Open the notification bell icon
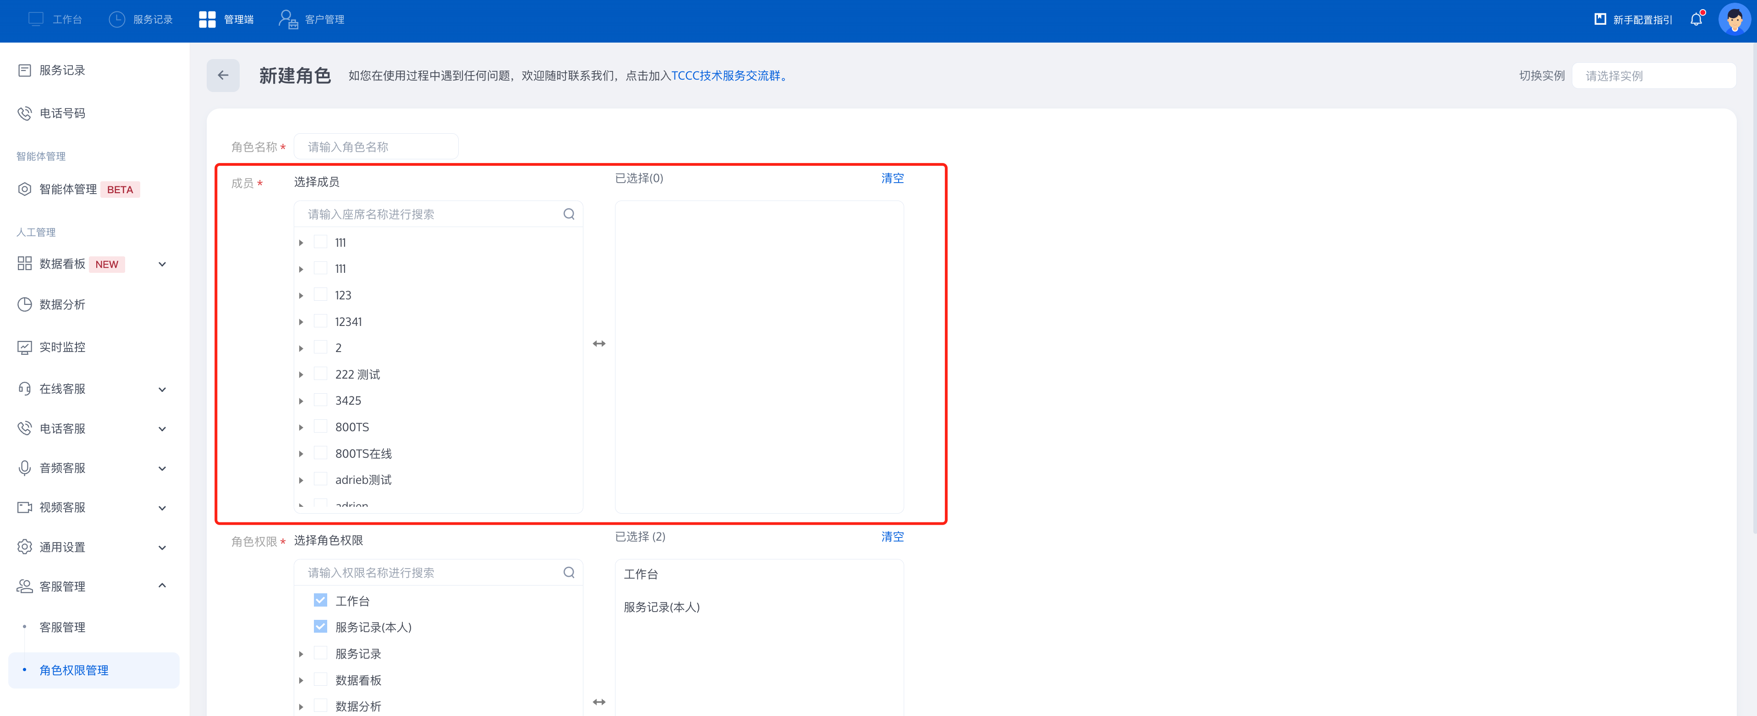Viewport: 1757px width, 716px height. 1697,19
